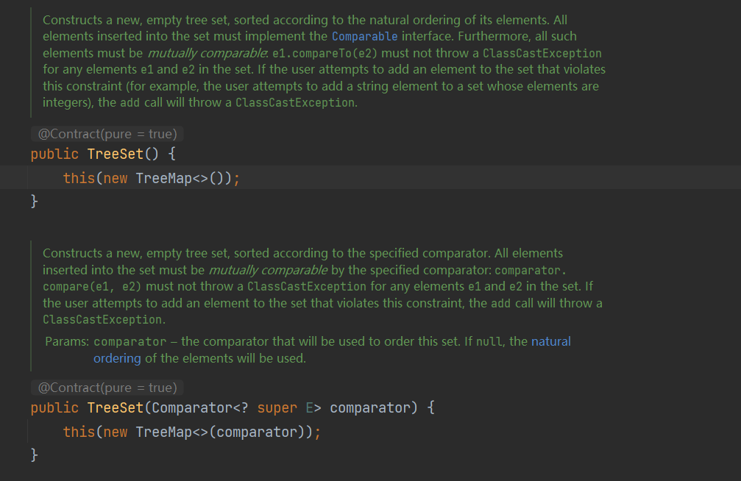This screenshot has height=481, width=741.
Task: Click the 'Params:' label in the documentation
Action: [67, 341]
